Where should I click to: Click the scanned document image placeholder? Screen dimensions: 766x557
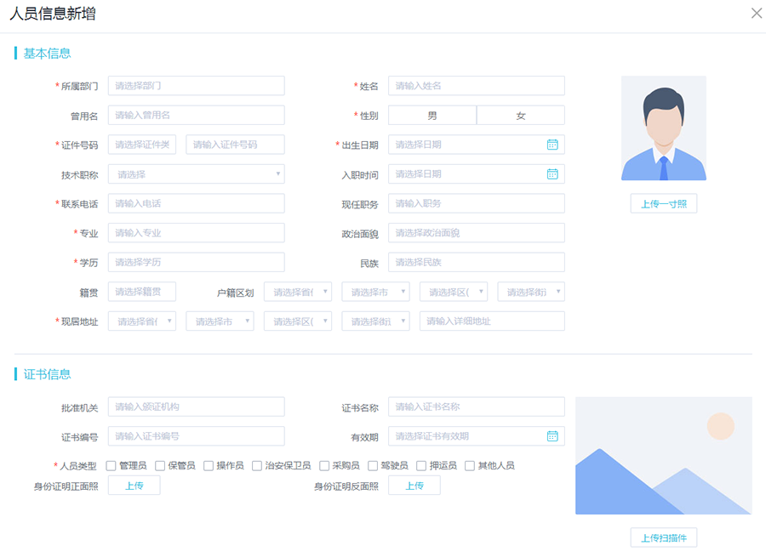pos(663,455)
